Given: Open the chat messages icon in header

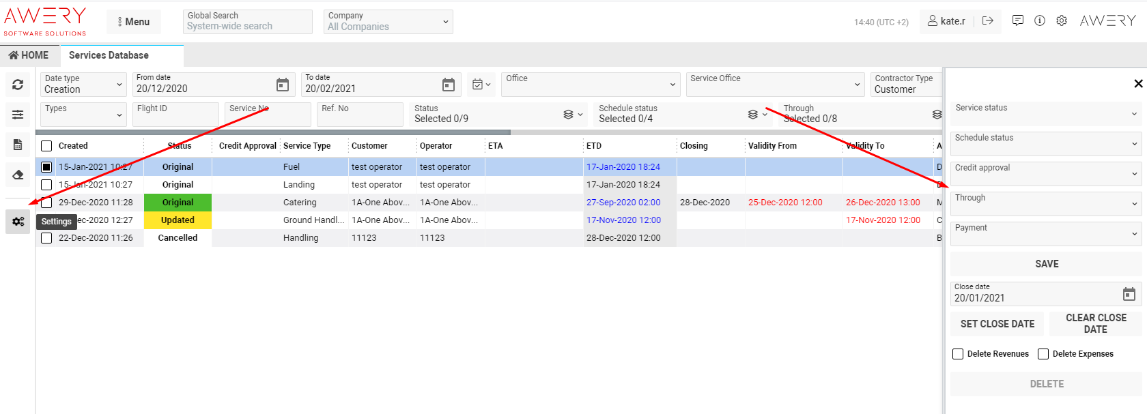Looking at the screenshot, I should click(1017, 21).
